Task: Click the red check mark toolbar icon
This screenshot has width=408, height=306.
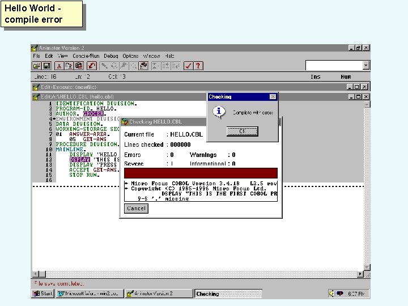Action: coord(188,66)
